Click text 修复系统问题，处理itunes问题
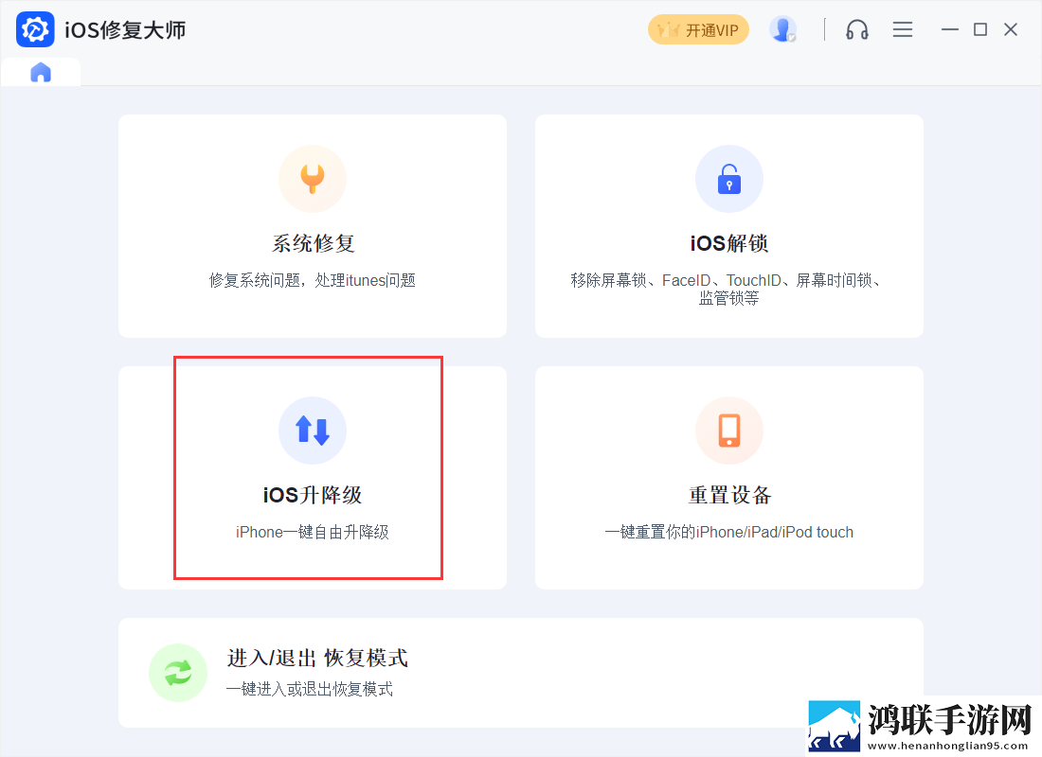The image size is (1042, 757). point(313,280)
